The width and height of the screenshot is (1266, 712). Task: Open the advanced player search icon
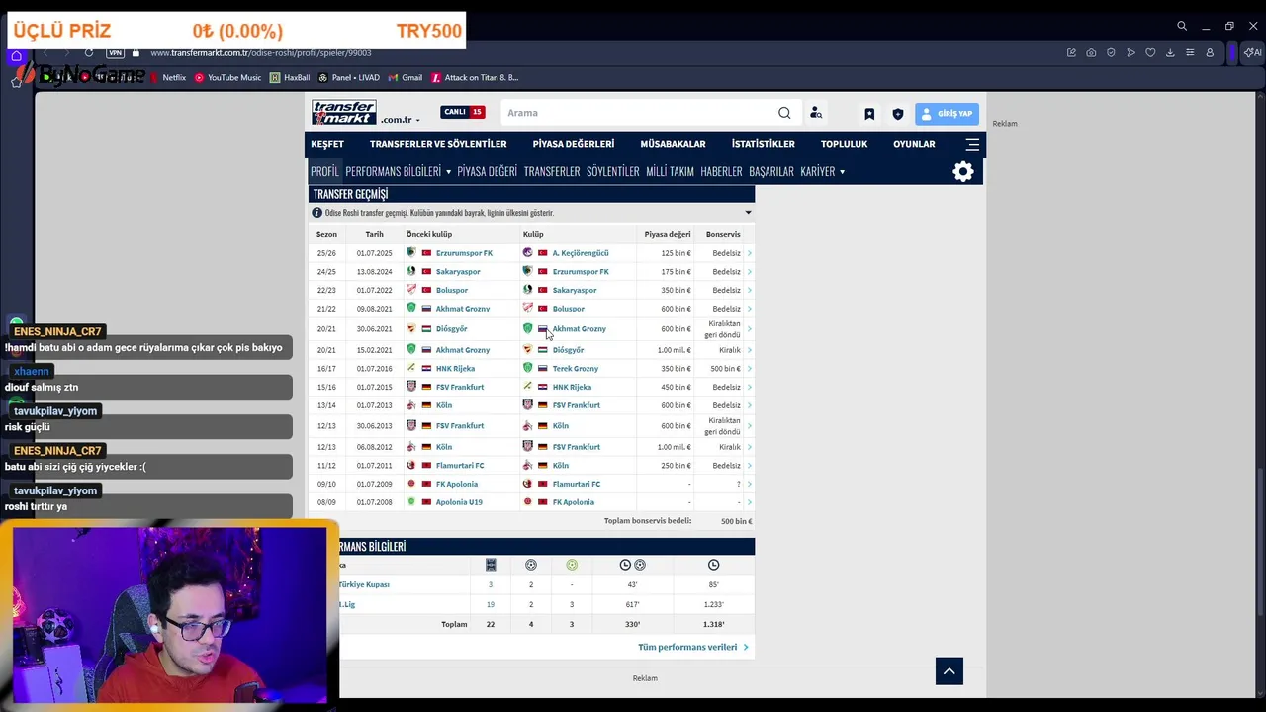816,113
